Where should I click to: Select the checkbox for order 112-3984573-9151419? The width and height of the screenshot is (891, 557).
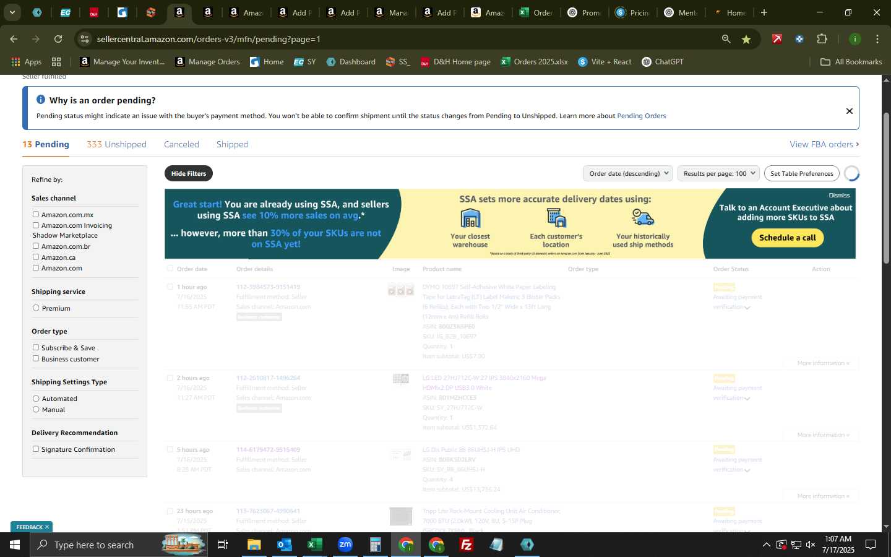(x=170, y=287)
